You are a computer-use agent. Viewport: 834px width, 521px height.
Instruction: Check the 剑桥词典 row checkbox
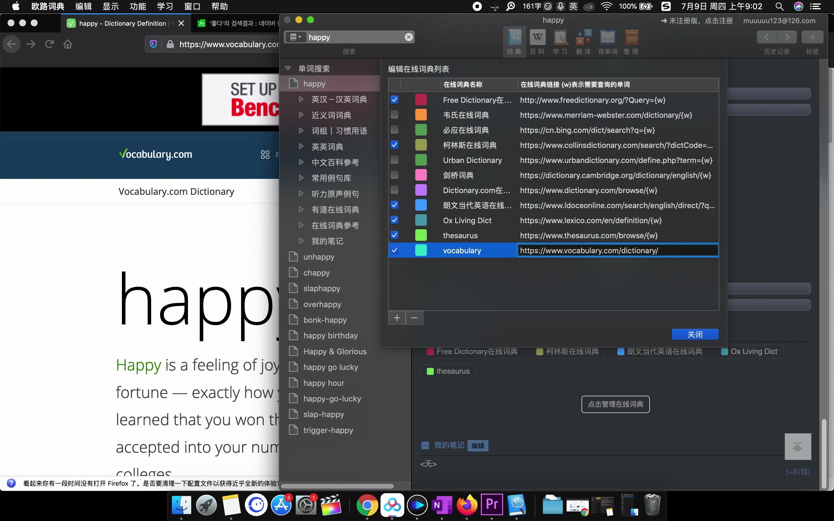pos(394,175)
